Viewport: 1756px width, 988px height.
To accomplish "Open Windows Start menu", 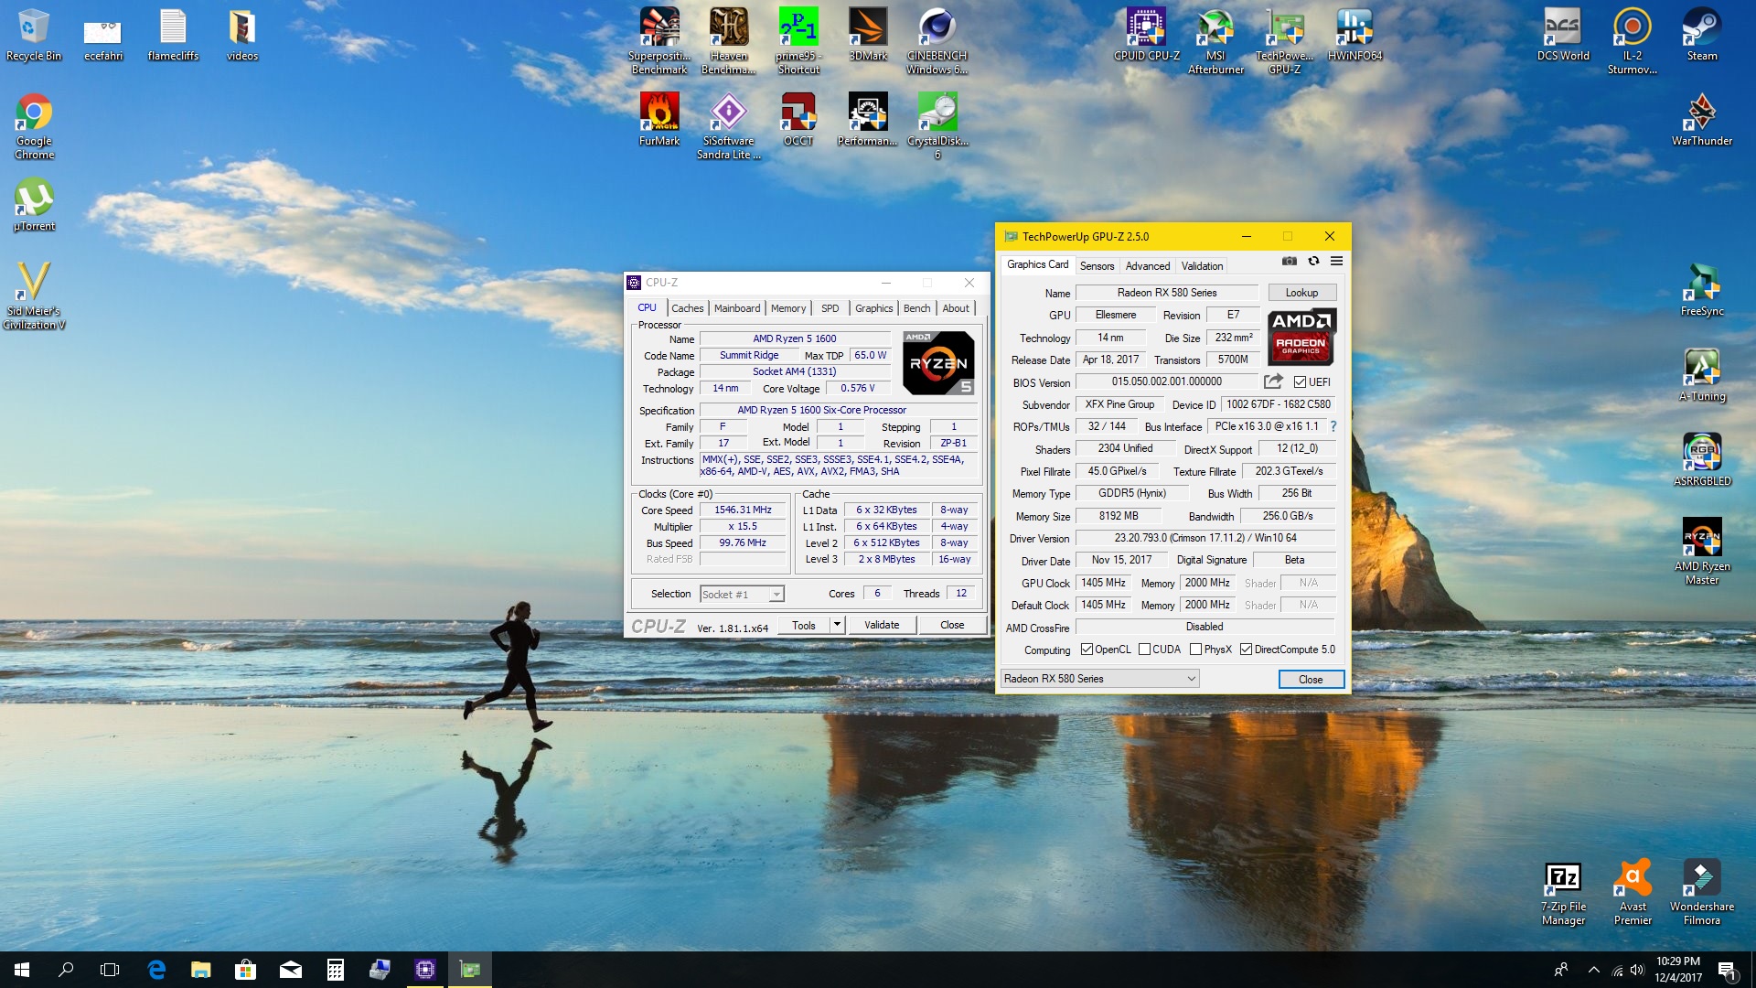I will pos(22,970).
